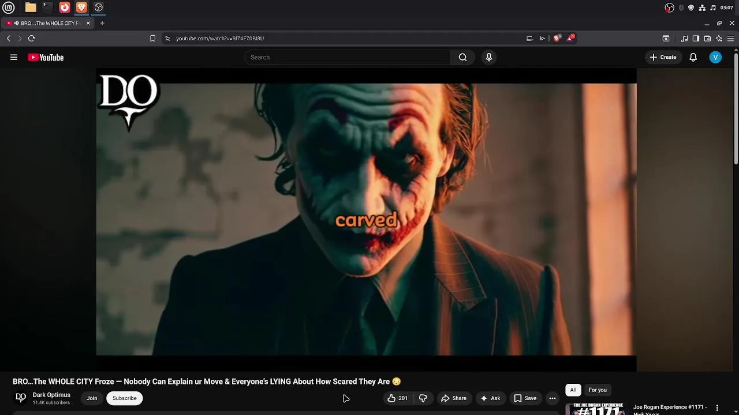Open the shield security tray icon

691,7
